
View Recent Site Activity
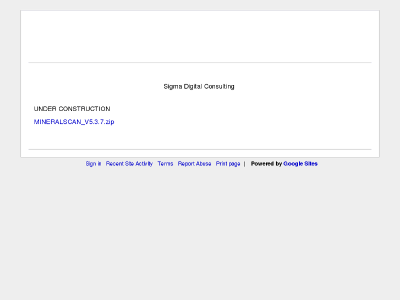point(129,163)
